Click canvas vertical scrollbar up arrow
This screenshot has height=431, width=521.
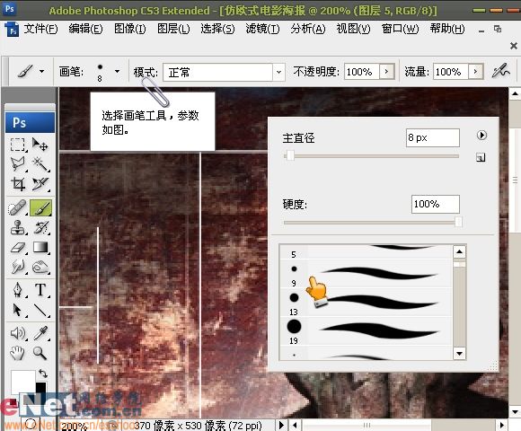pos(515,93)
